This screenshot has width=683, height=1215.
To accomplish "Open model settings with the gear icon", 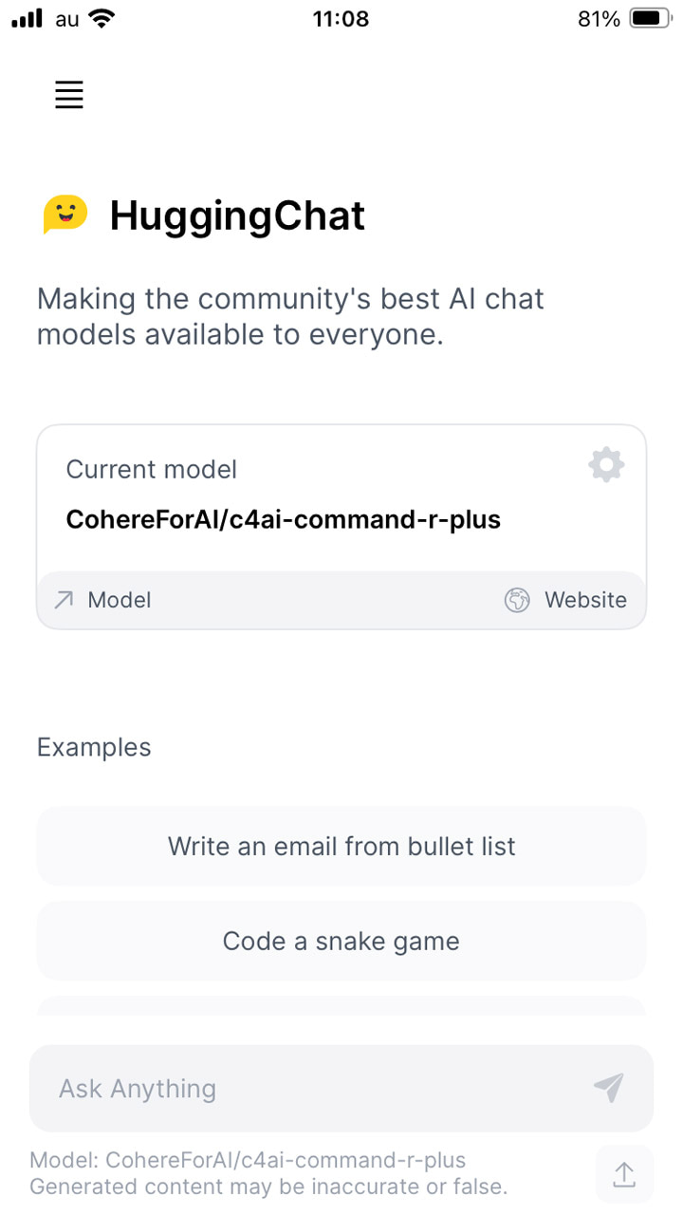I will [606, 464].
